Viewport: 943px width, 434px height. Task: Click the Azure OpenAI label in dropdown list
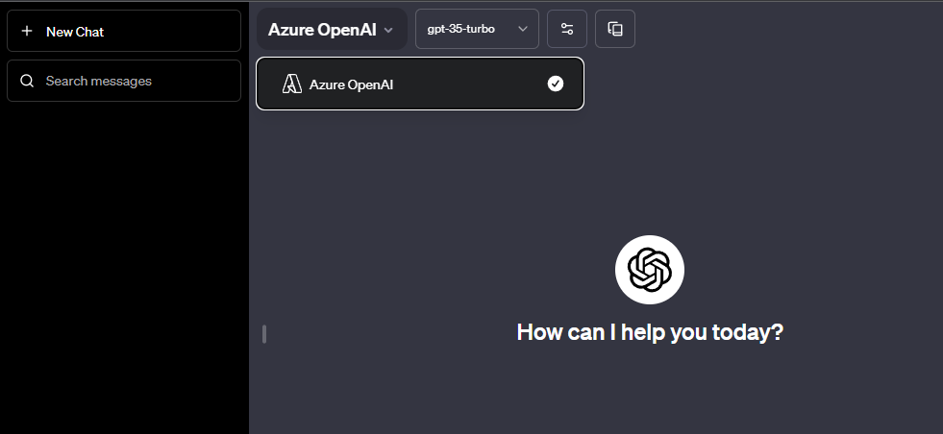tap(351, 84)
